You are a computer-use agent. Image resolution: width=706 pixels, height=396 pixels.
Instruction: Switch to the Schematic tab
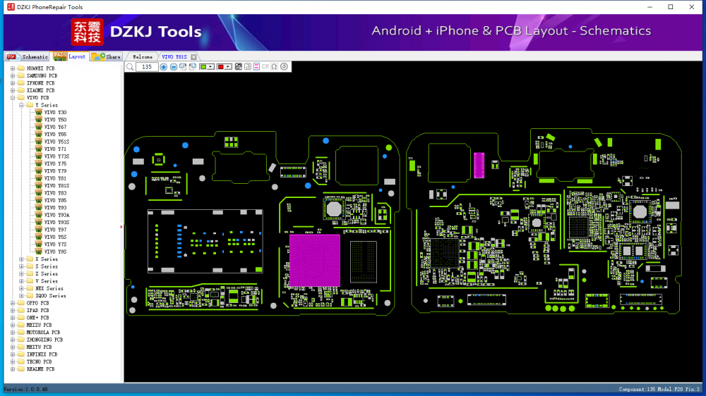click(x=28, y=56)
